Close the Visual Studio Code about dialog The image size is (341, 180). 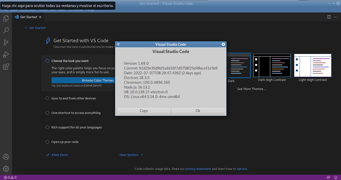click(x=223, y=44)
